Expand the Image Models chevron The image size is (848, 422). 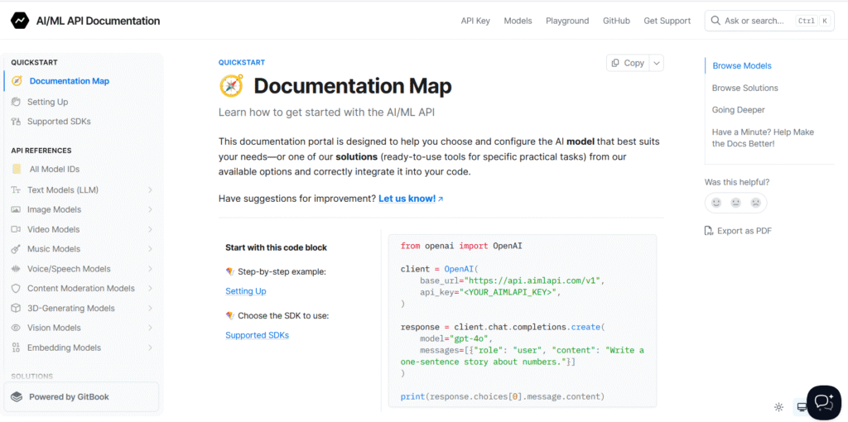[x=150, y=209]
